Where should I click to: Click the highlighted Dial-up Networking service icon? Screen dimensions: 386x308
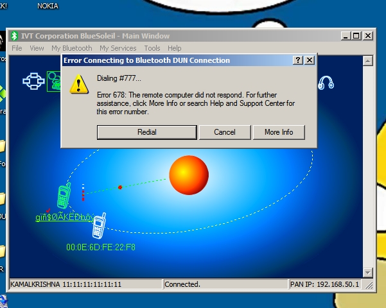click(x=54, y=81)
